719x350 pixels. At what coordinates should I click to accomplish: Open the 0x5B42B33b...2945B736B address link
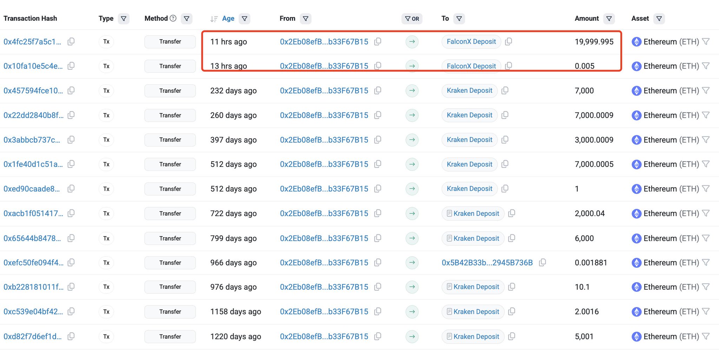(487, 262)
